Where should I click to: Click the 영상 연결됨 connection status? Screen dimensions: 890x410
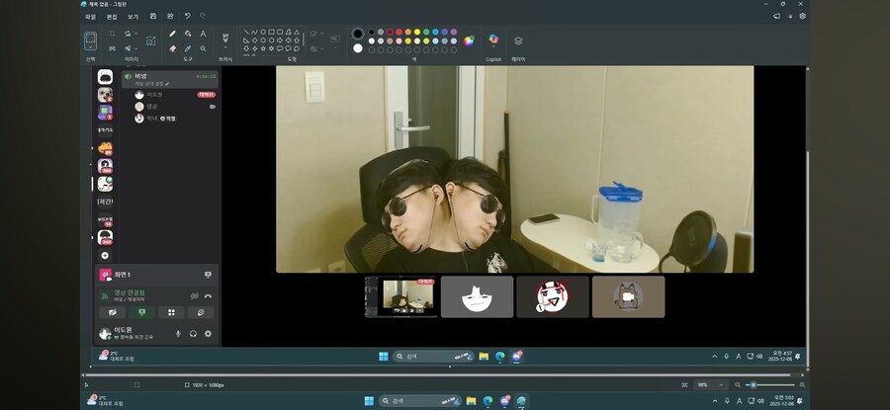click(x=128, y=292)
